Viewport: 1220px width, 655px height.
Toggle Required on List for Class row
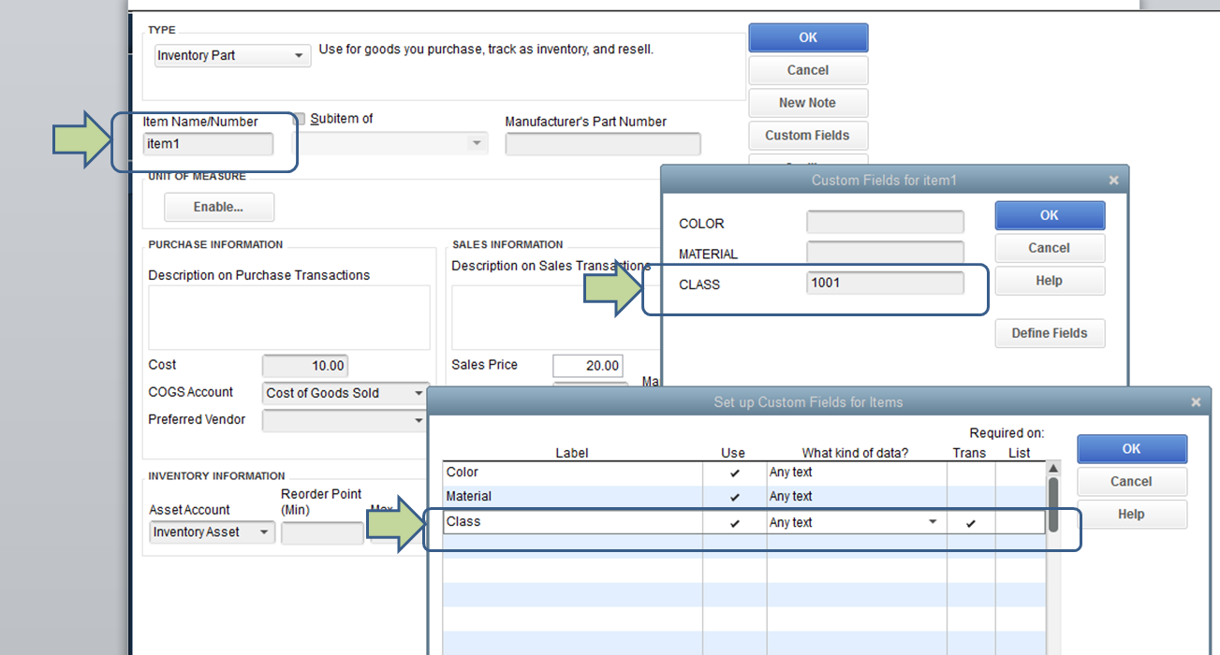point(1019,523)
